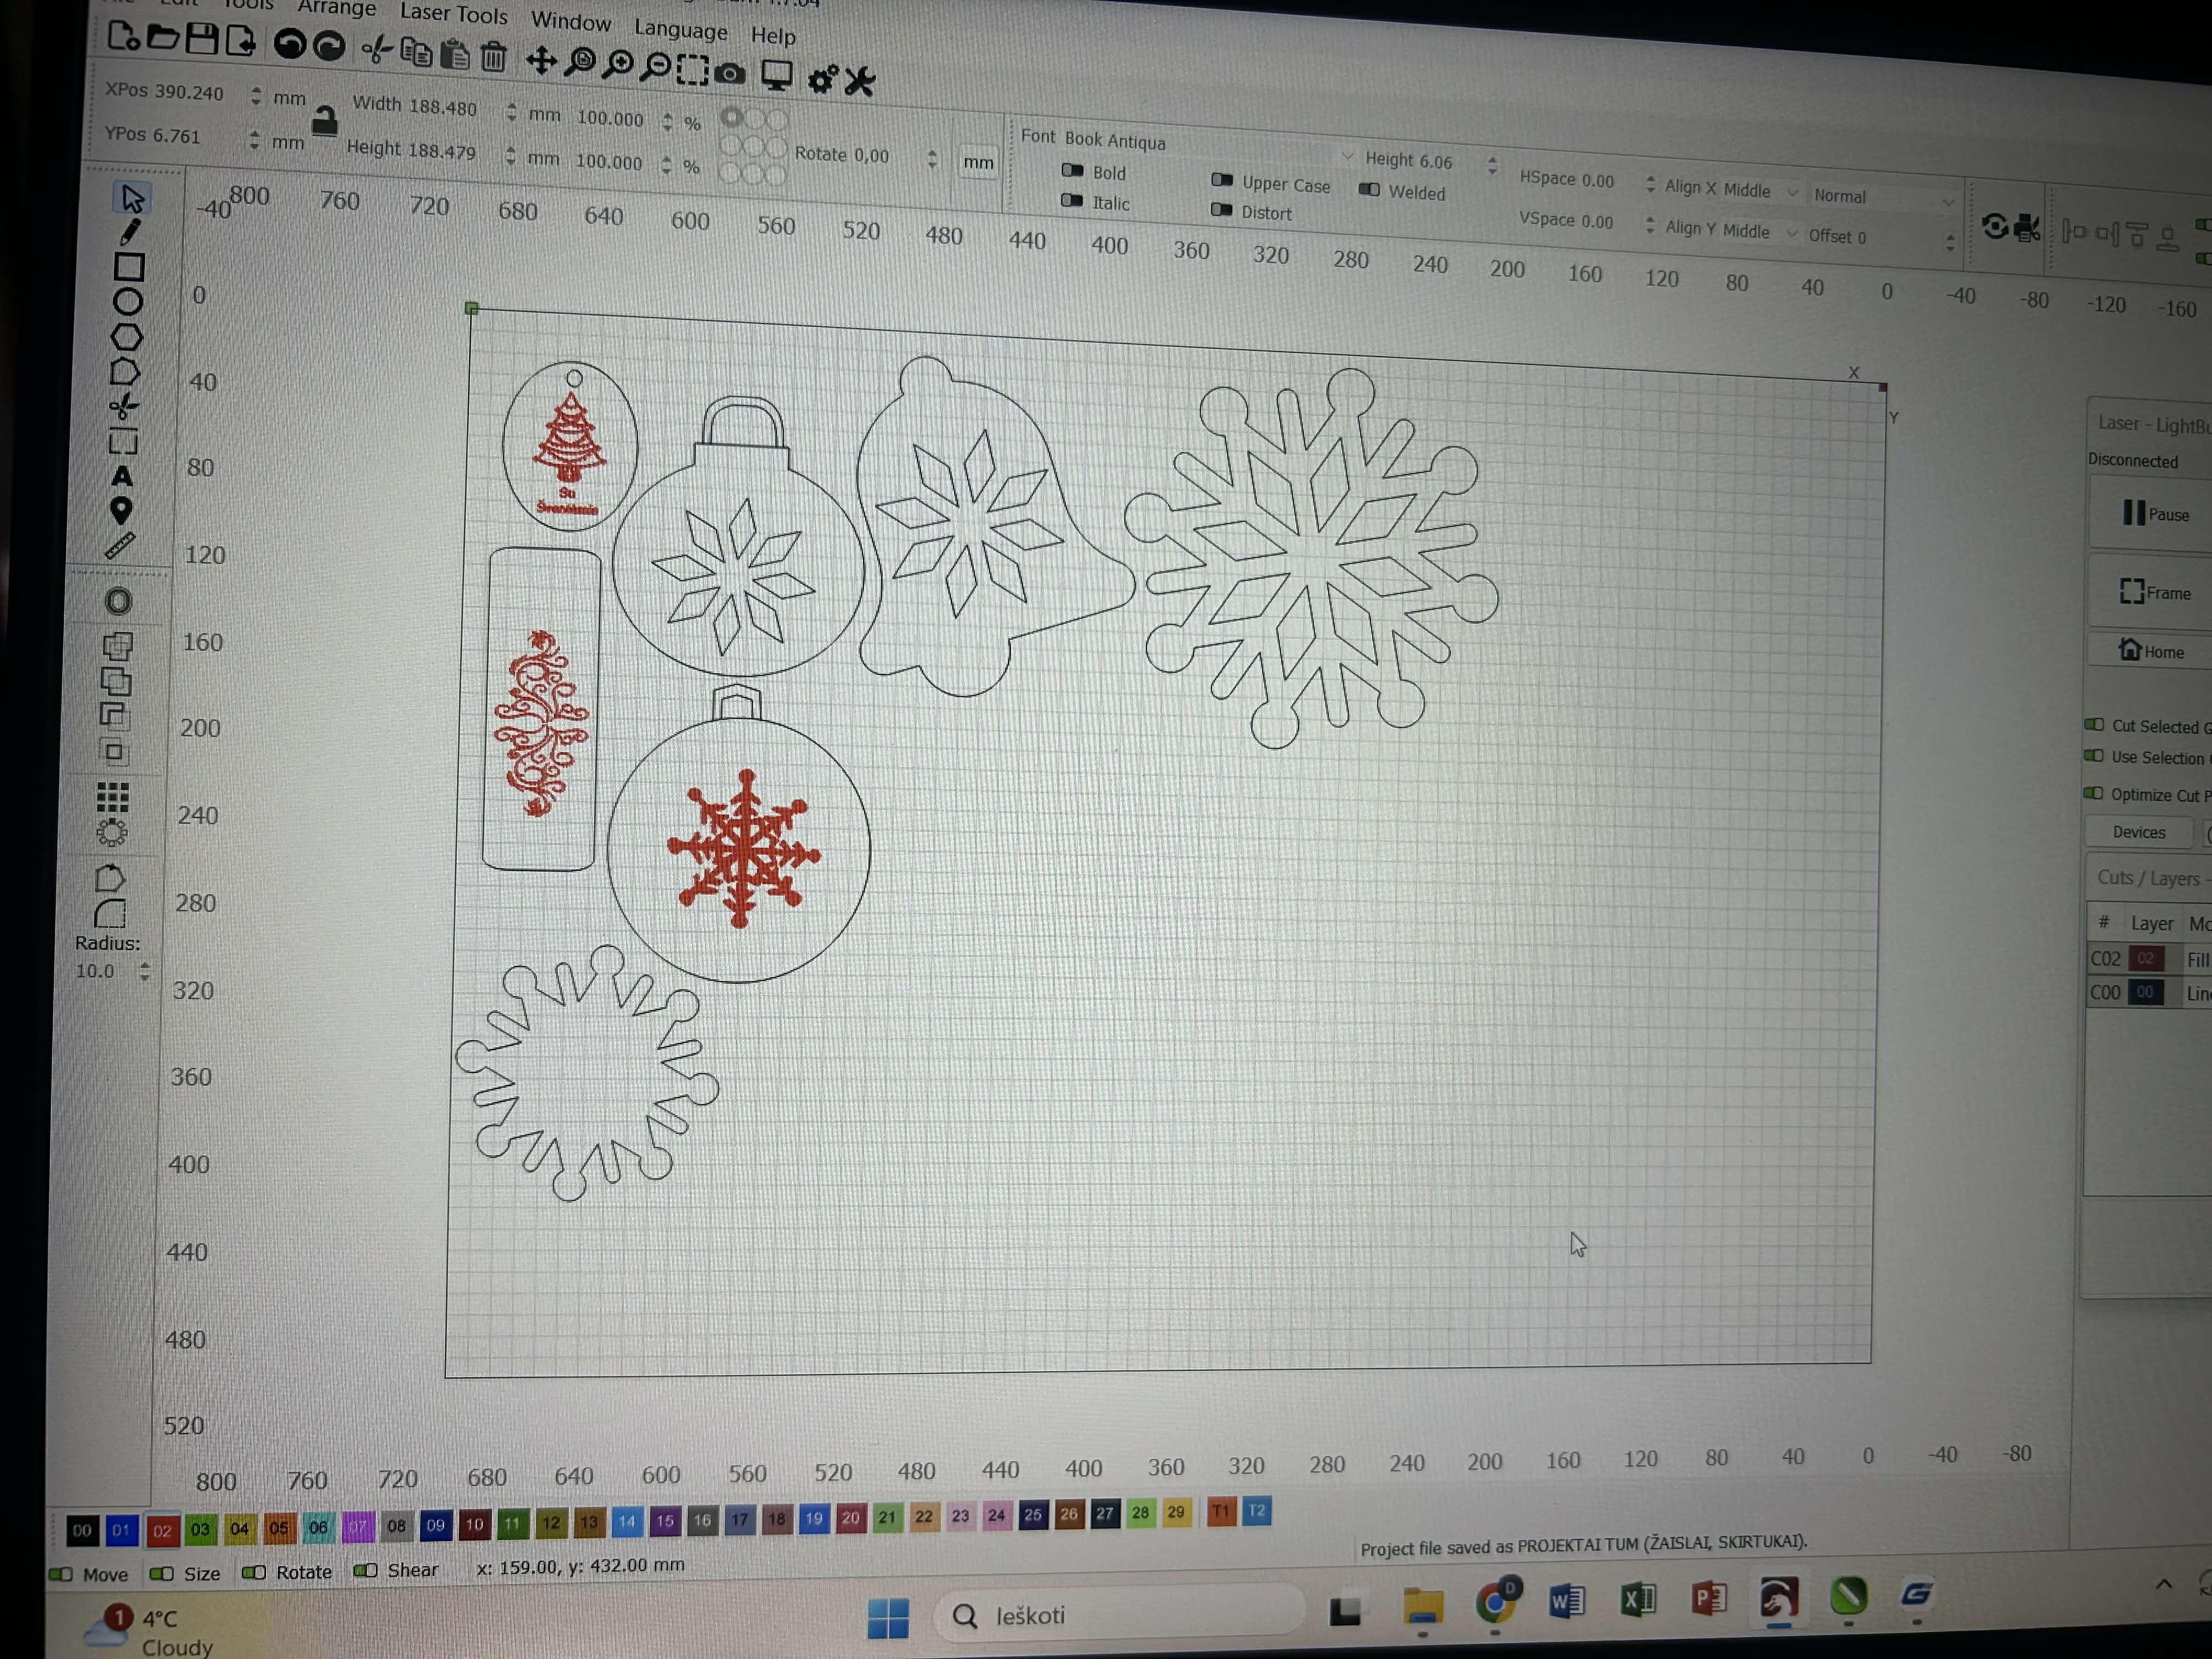The height and width of the screenshot is (1659, 2212).
Task: Click the Devices button
Action: click(x=2138, y=832)
